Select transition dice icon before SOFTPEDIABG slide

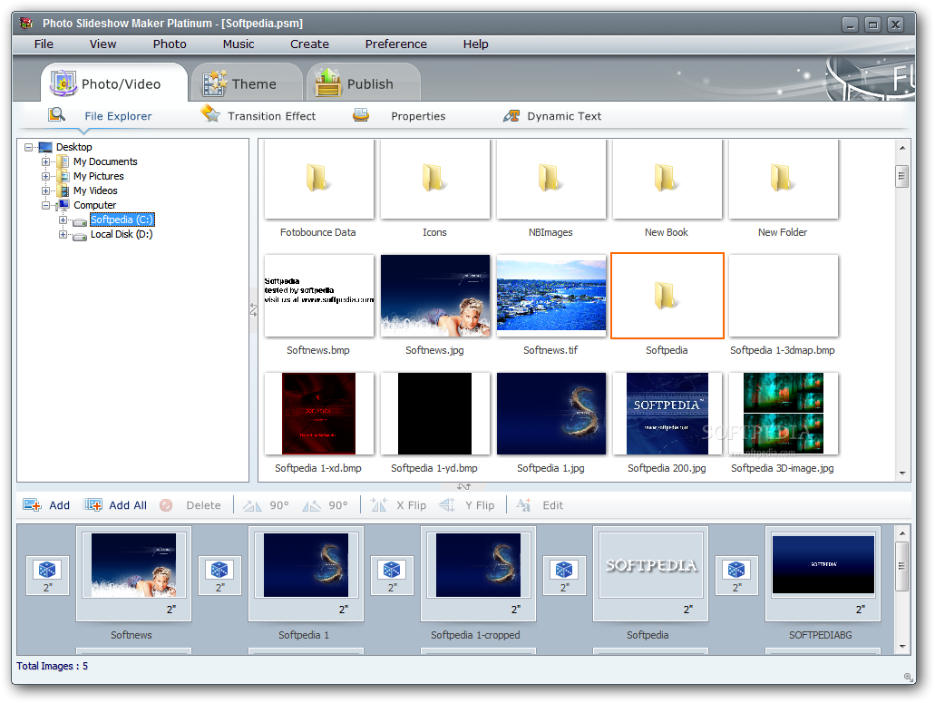[x=736, y=570]
